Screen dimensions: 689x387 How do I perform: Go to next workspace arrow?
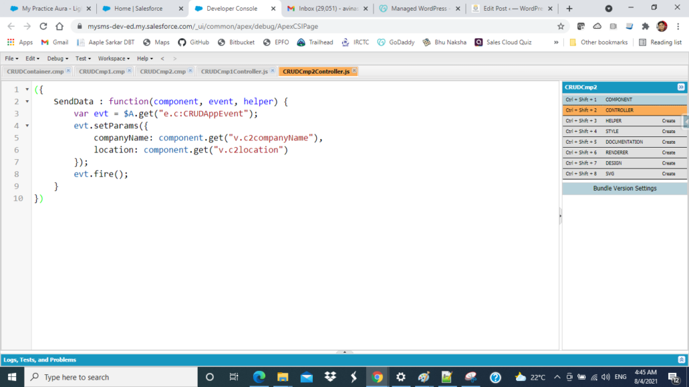(175, 58)
